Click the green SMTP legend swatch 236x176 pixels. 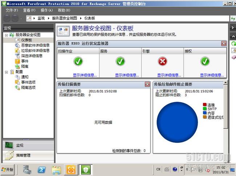coord(205,108)
